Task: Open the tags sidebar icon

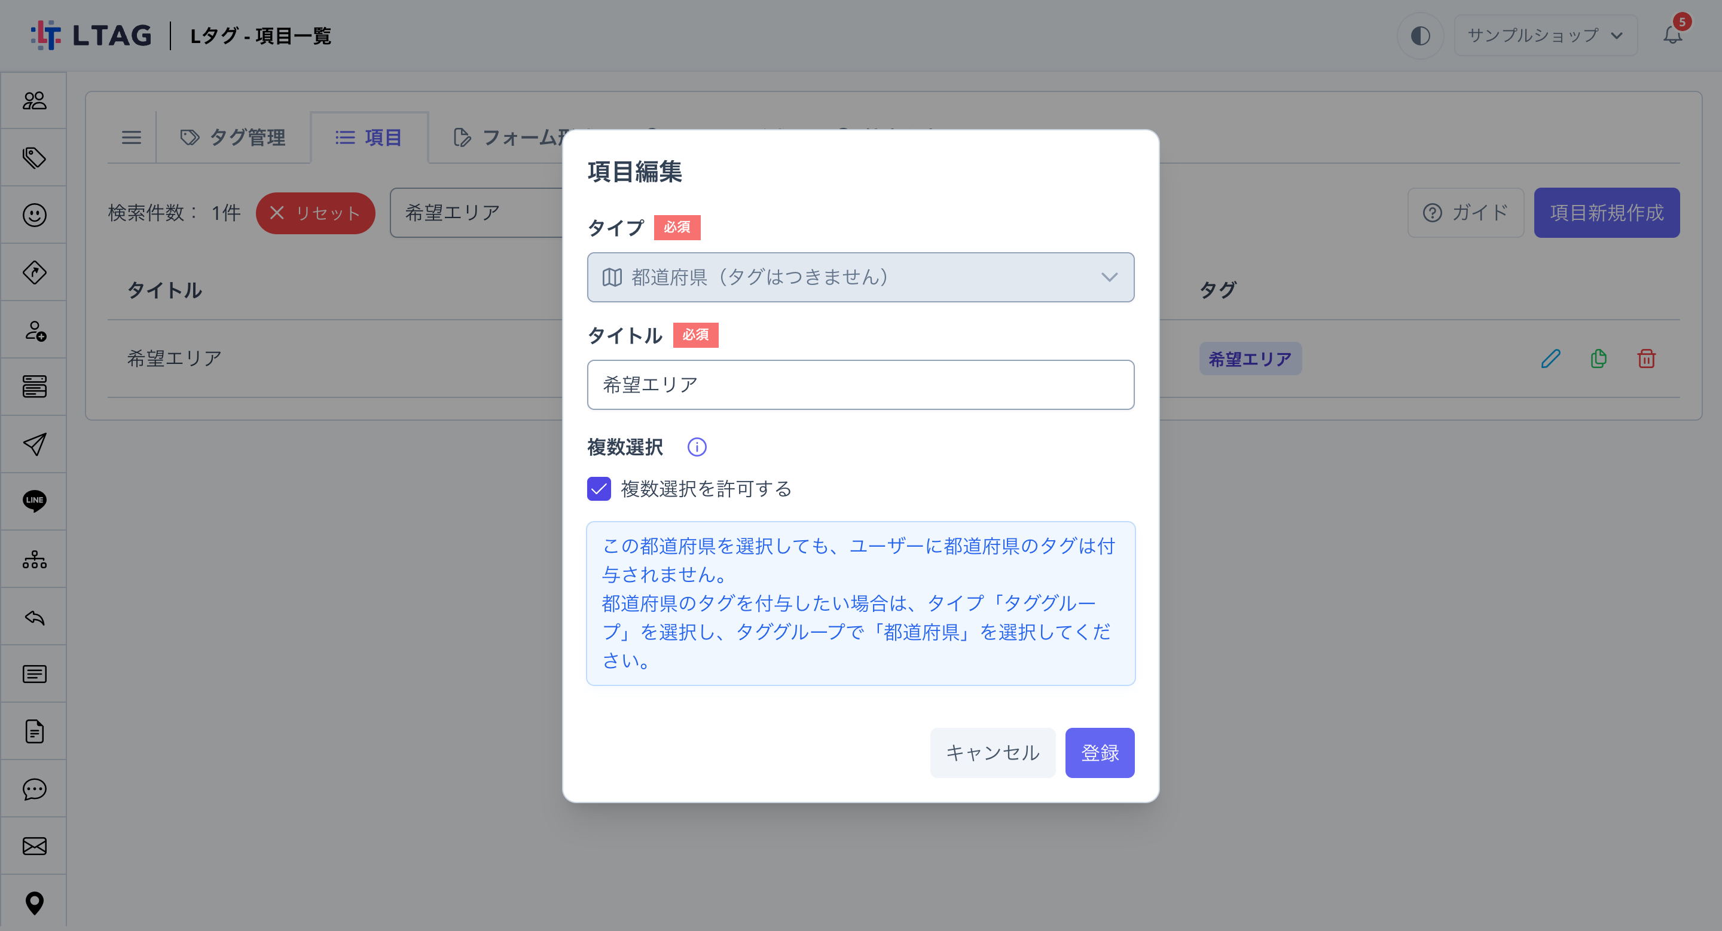Action: click(x=34, y=158)
